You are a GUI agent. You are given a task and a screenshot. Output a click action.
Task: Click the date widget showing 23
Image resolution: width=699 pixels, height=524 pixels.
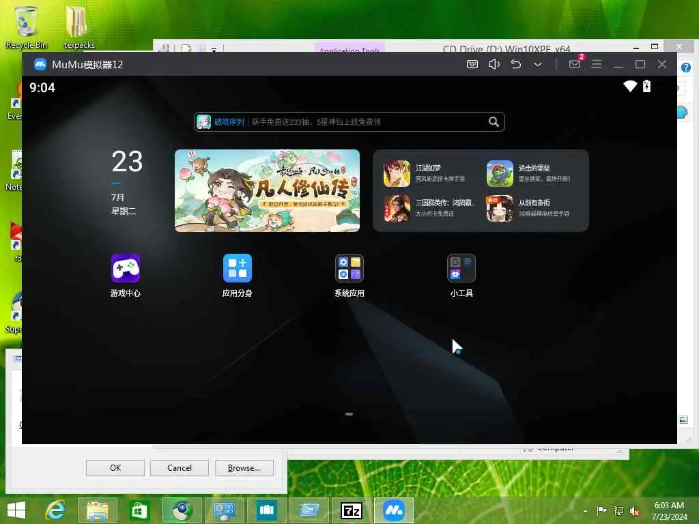127,183
